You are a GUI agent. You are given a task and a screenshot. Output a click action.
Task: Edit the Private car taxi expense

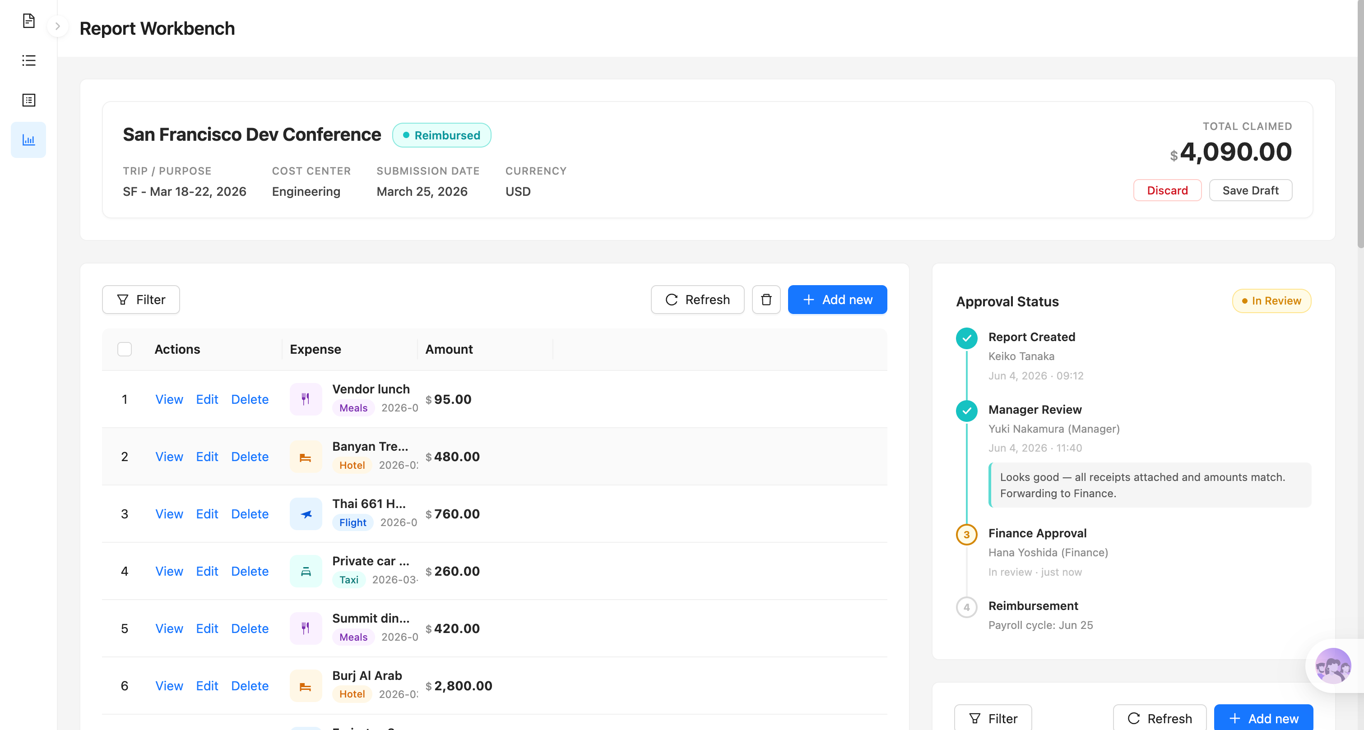coord(207,571)
